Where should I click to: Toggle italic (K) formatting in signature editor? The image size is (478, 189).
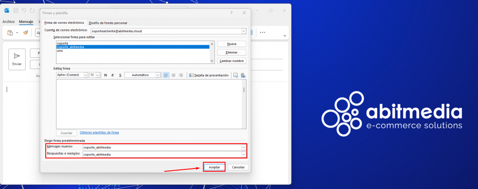[x=112, y=75]
